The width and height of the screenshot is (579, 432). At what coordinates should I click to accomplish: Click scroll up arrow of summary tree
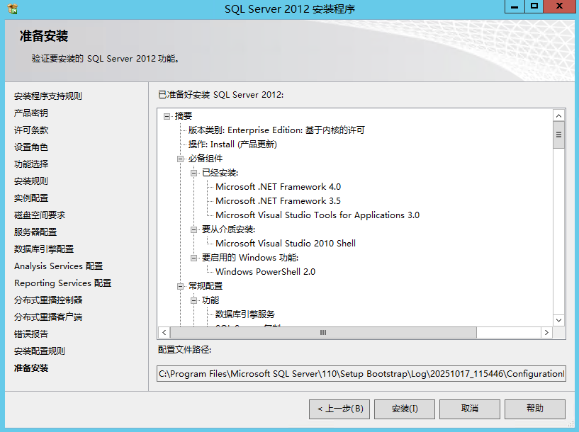click(558, 116)
